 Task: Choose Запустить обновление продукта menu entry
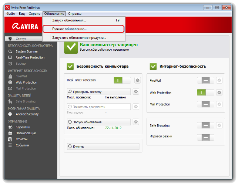point(79,37)
